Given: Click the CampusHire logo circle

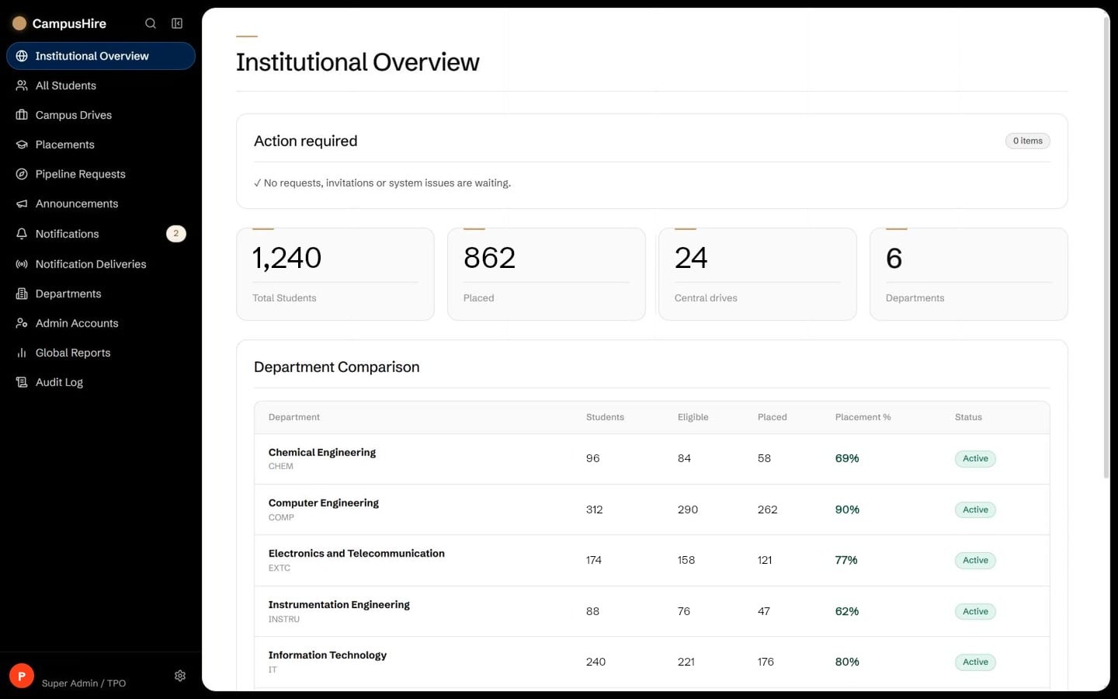Looking at the screenshot, I should [x=19, y=23].
